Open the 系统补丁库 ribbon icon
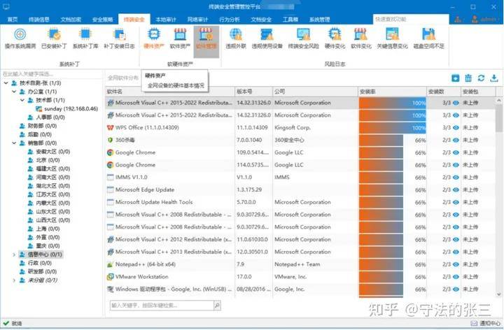The height and width of the screenshot is (330, 504). [85, 38]
